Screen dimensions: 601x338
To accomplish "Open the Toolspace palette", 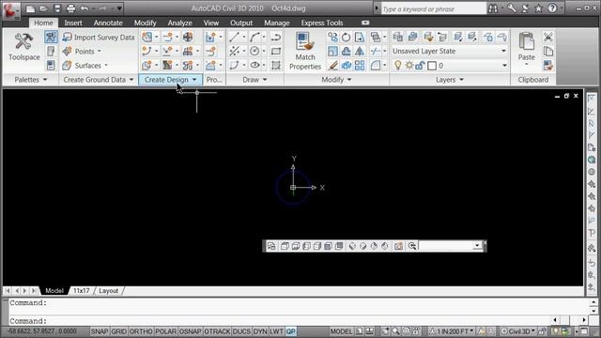I will point(23,47).
